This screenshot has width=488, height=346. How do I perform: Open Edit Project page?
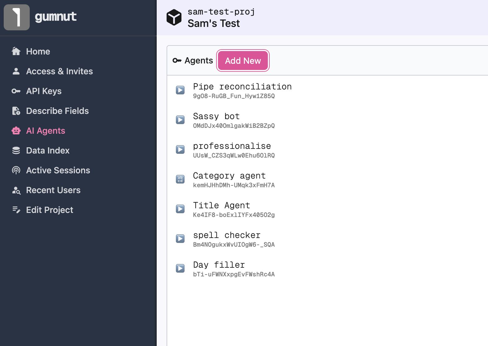50,210
